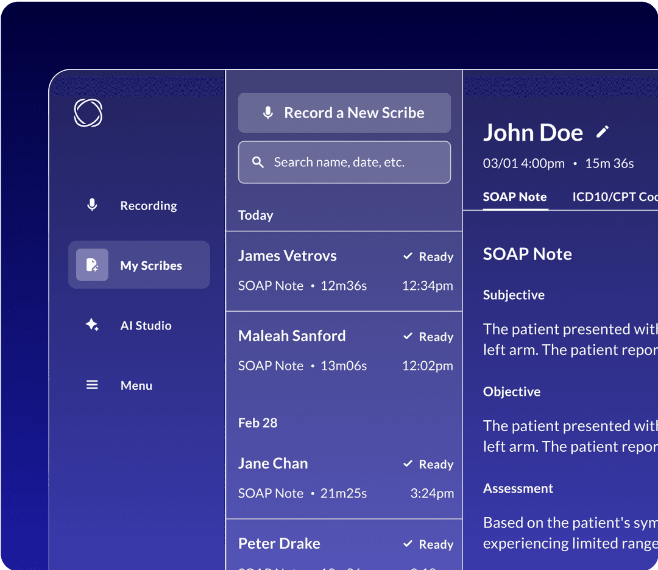Screen dimensions: 658x570
Task: Select the SOAP Note tab
Action: click(x=515, y=197)
